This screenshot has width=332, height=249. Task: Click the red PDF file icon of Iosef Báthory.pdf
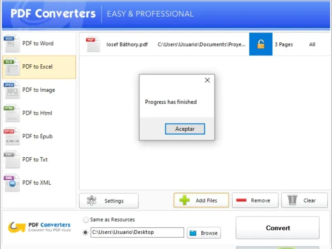coord(93,44)
